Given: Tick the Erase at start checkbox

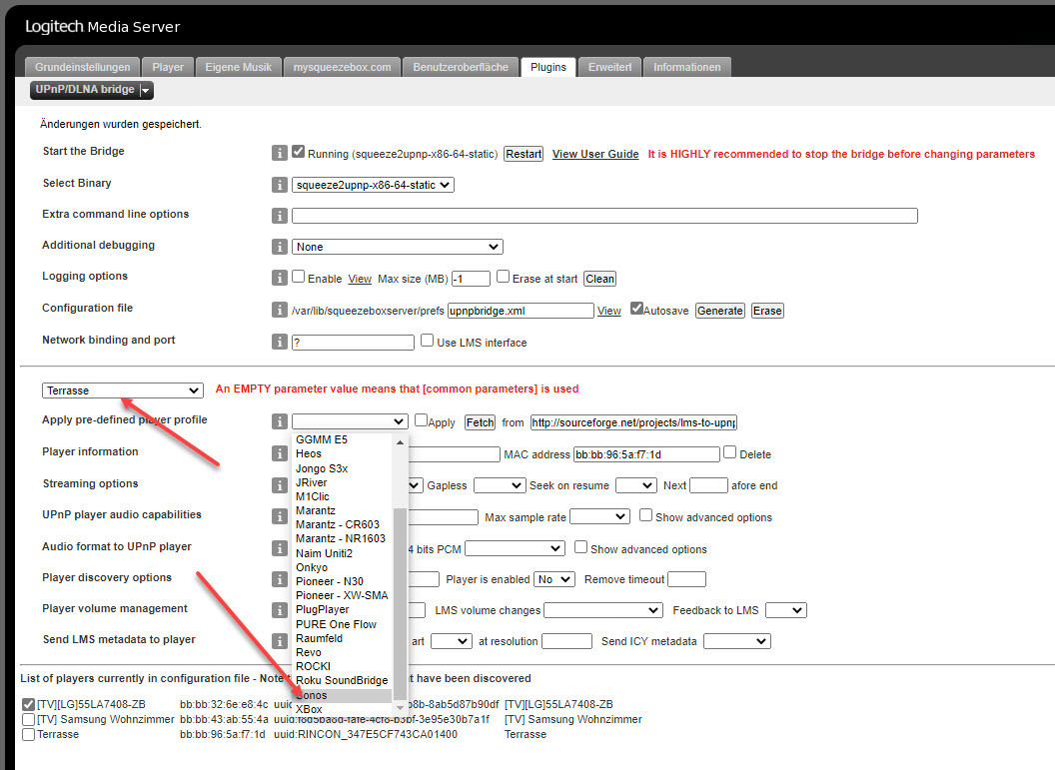Looking at the screenshot, I should click(504, 277).
